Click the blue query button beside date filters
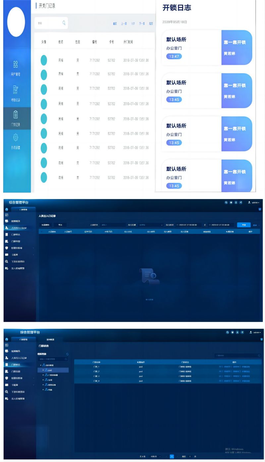The image size is (265, 462). 244,225
